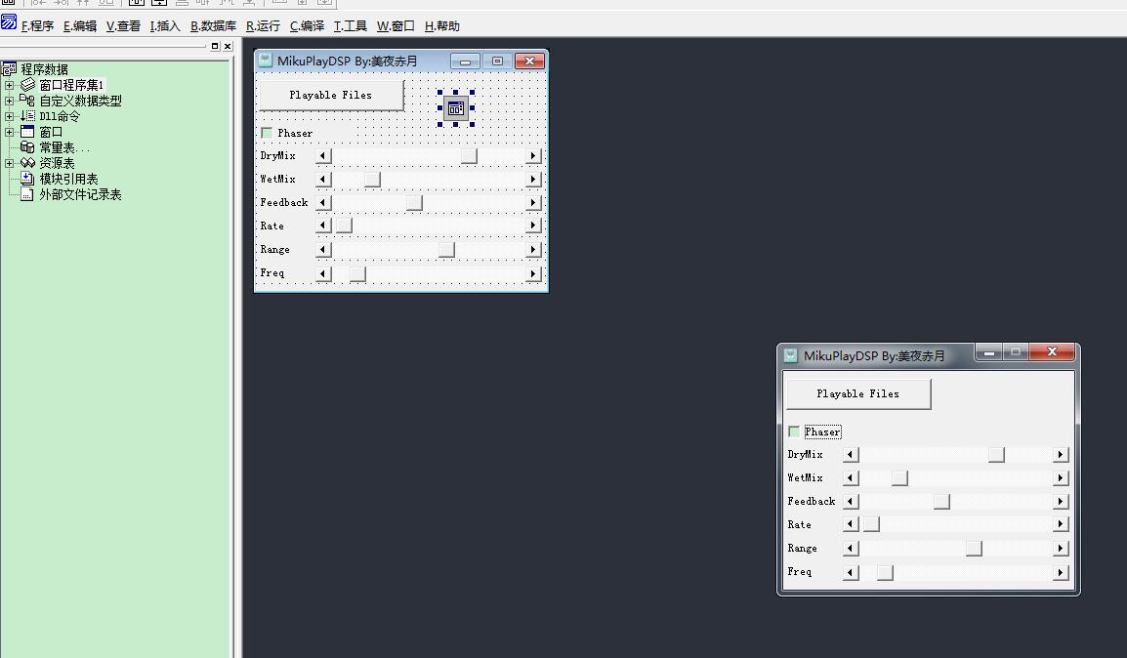Click Freq right arrow in running window
The height and width of the screenshot is (658, 1127).
pyautogui.click(x=1061, y=572)
